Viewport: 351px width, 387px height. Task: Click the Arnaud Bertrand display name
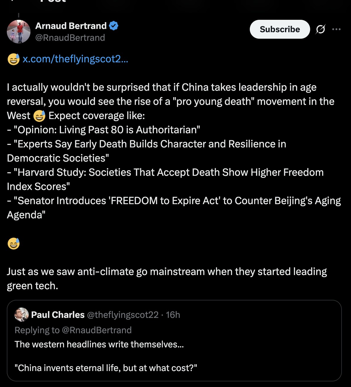71,26
